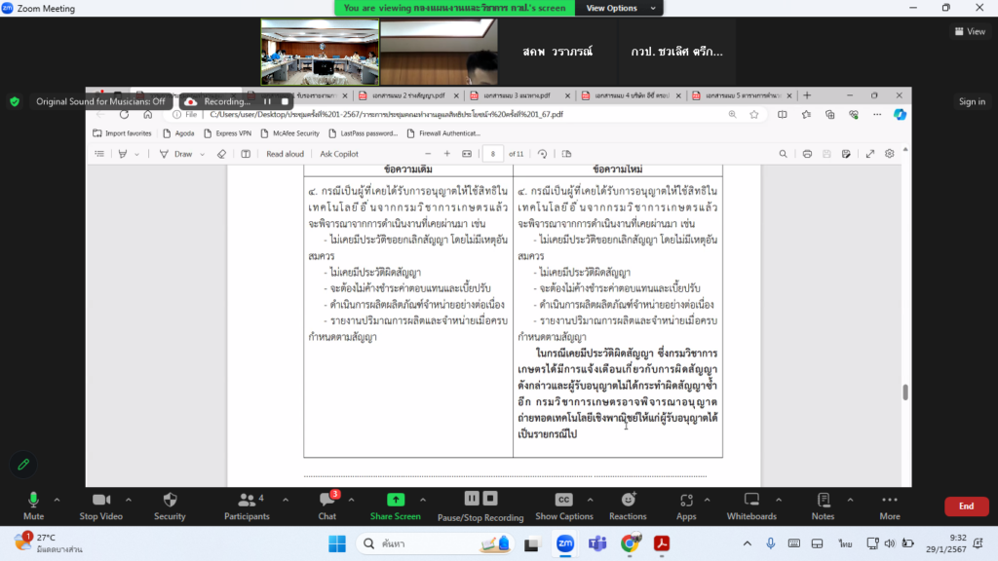Open share options arrow beside Share Screen
This screenshot has height=561, width=998.
423,500
